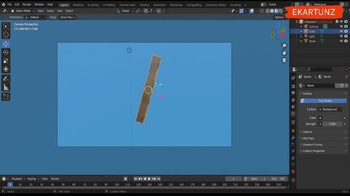Open the timeline Marker menu
Screen dimensions: 350x196
55,179
